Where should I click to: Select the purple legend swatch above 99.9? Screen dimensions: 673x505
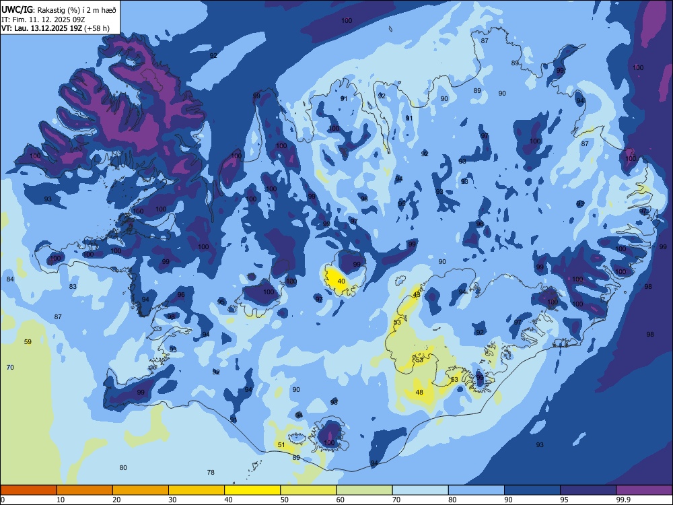[x=644, y=490]
